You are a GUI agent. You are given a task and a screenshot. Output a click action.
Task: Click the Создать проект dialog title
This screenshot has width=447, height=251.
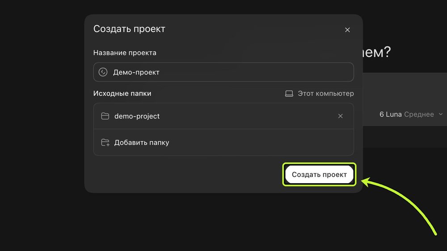tap(129, 29)
